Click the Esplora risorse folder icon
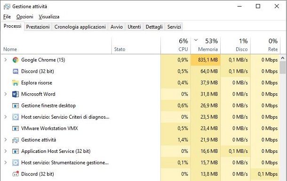Viewport: 287px width, 181px height. pos(16,83)
